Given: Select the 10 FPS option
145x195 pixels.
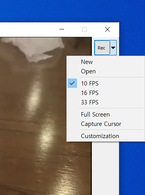Looking at the screenshot, I should [x=106, y=83].
